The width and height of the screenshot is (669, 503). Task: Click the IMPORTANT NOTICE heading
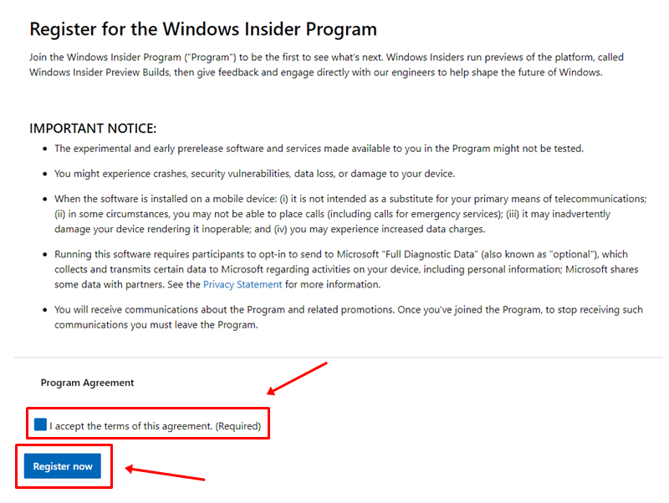[93, 128]
